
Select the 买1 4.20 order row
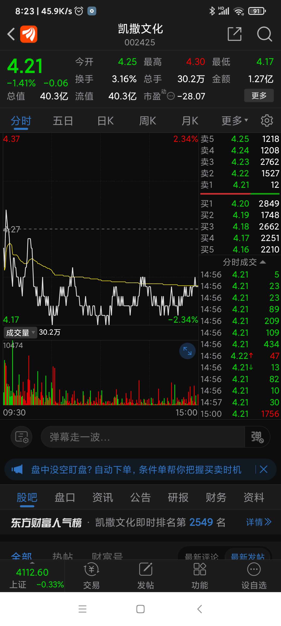pyautogui.click(x=240, y=203)
